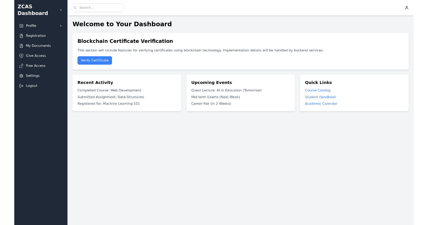Open the Student Handbook link

pos(320,97)
